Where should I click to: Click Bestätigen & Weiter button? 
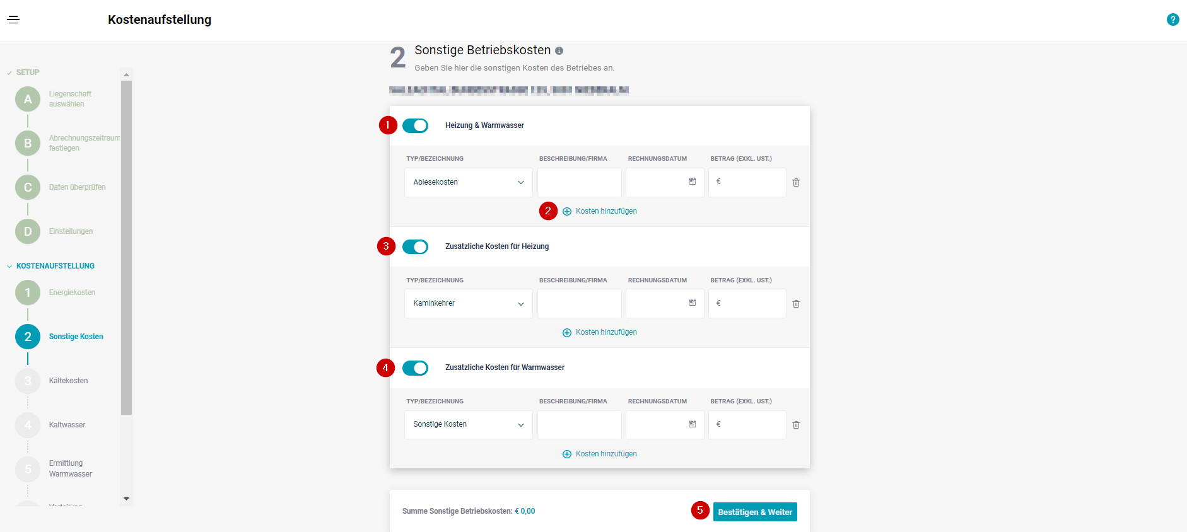[755, 512]
